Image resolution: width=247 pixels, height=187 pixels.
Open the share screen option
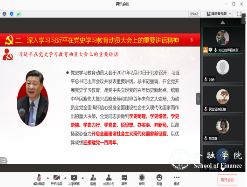click(x=74, y=180)
